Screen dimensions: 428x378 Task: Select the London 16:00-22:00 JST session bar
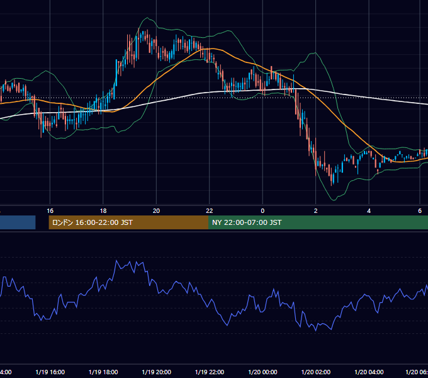[x=128, y=222]
